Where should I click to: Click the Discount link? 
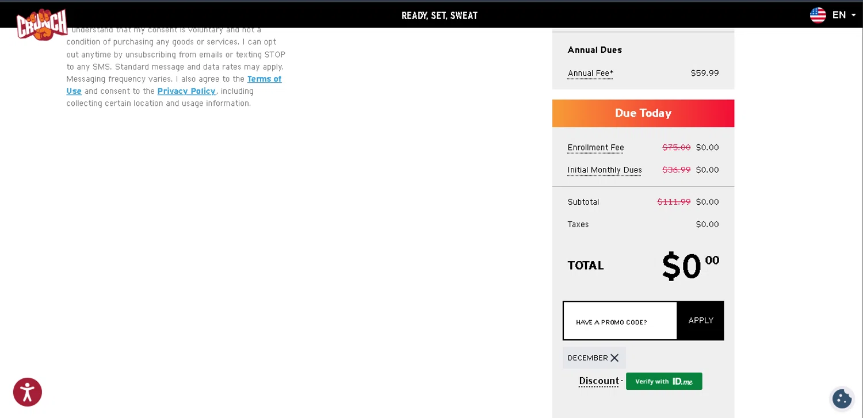pos(599,381)
